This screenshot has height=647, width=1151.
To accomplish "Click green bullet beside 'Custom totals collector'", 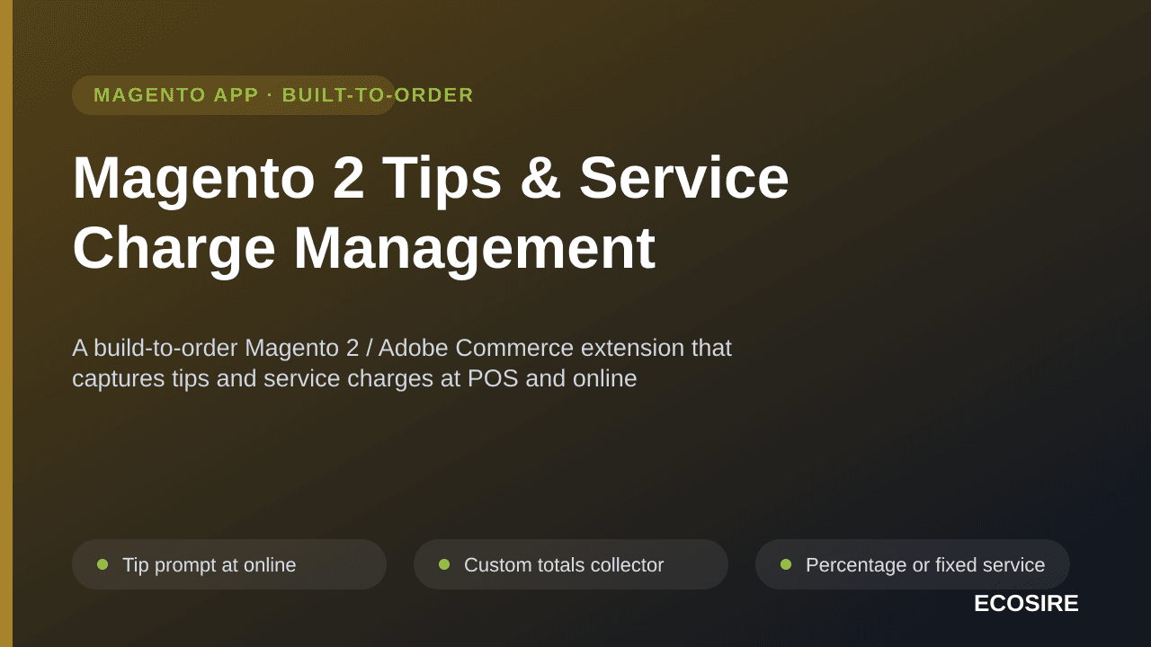I will (444, 564).
